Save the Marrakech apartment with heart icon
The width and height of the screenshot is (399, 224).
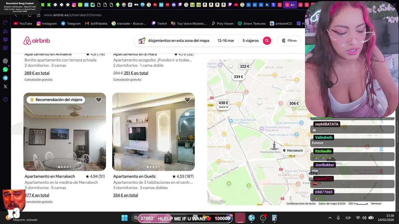pyautogui.click(x=99, y=100)
